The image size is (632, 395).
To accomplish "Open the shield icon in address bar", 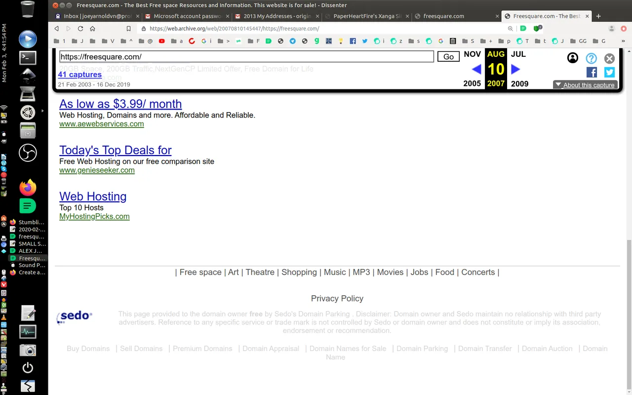I will [x=537, y=28].
